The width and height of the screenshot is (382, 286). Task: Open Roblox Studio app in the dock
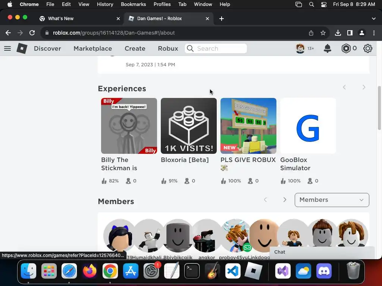(x=253, y=271)
